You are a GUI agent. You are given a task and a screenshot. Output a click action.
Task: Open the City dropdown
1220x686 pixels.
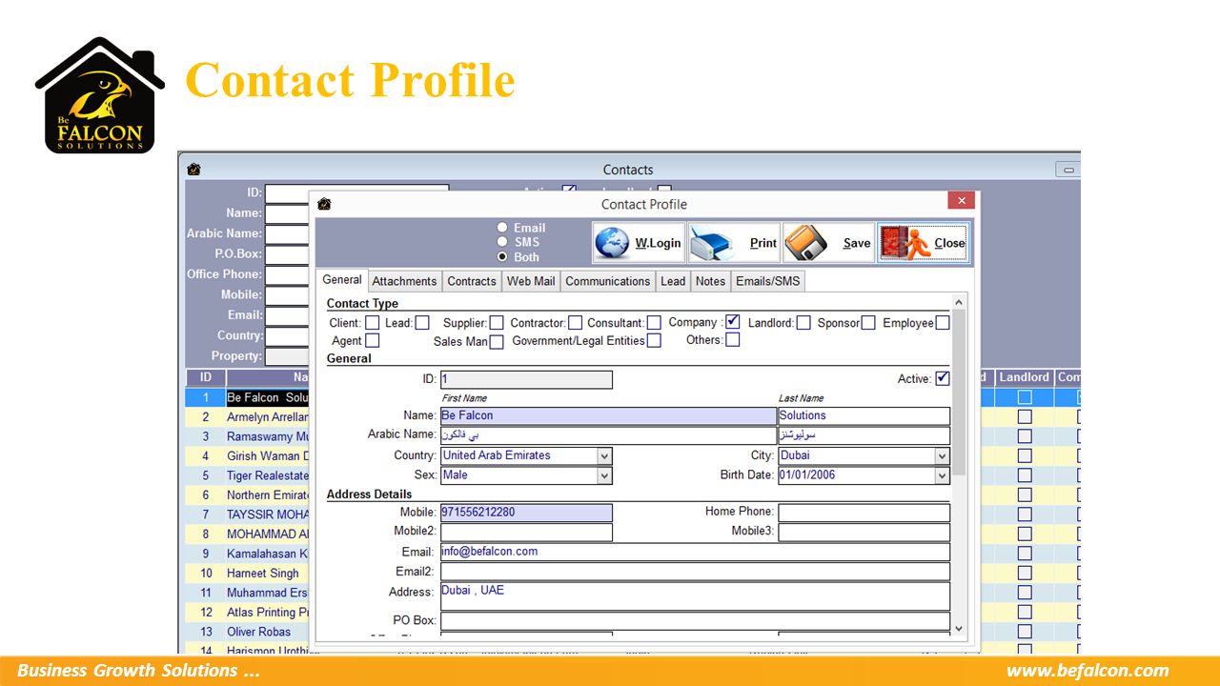pos(942,455)
